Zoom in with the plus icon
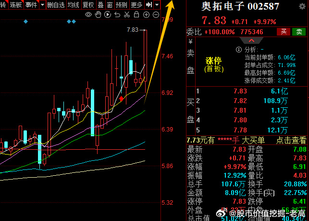 point(147,15)
